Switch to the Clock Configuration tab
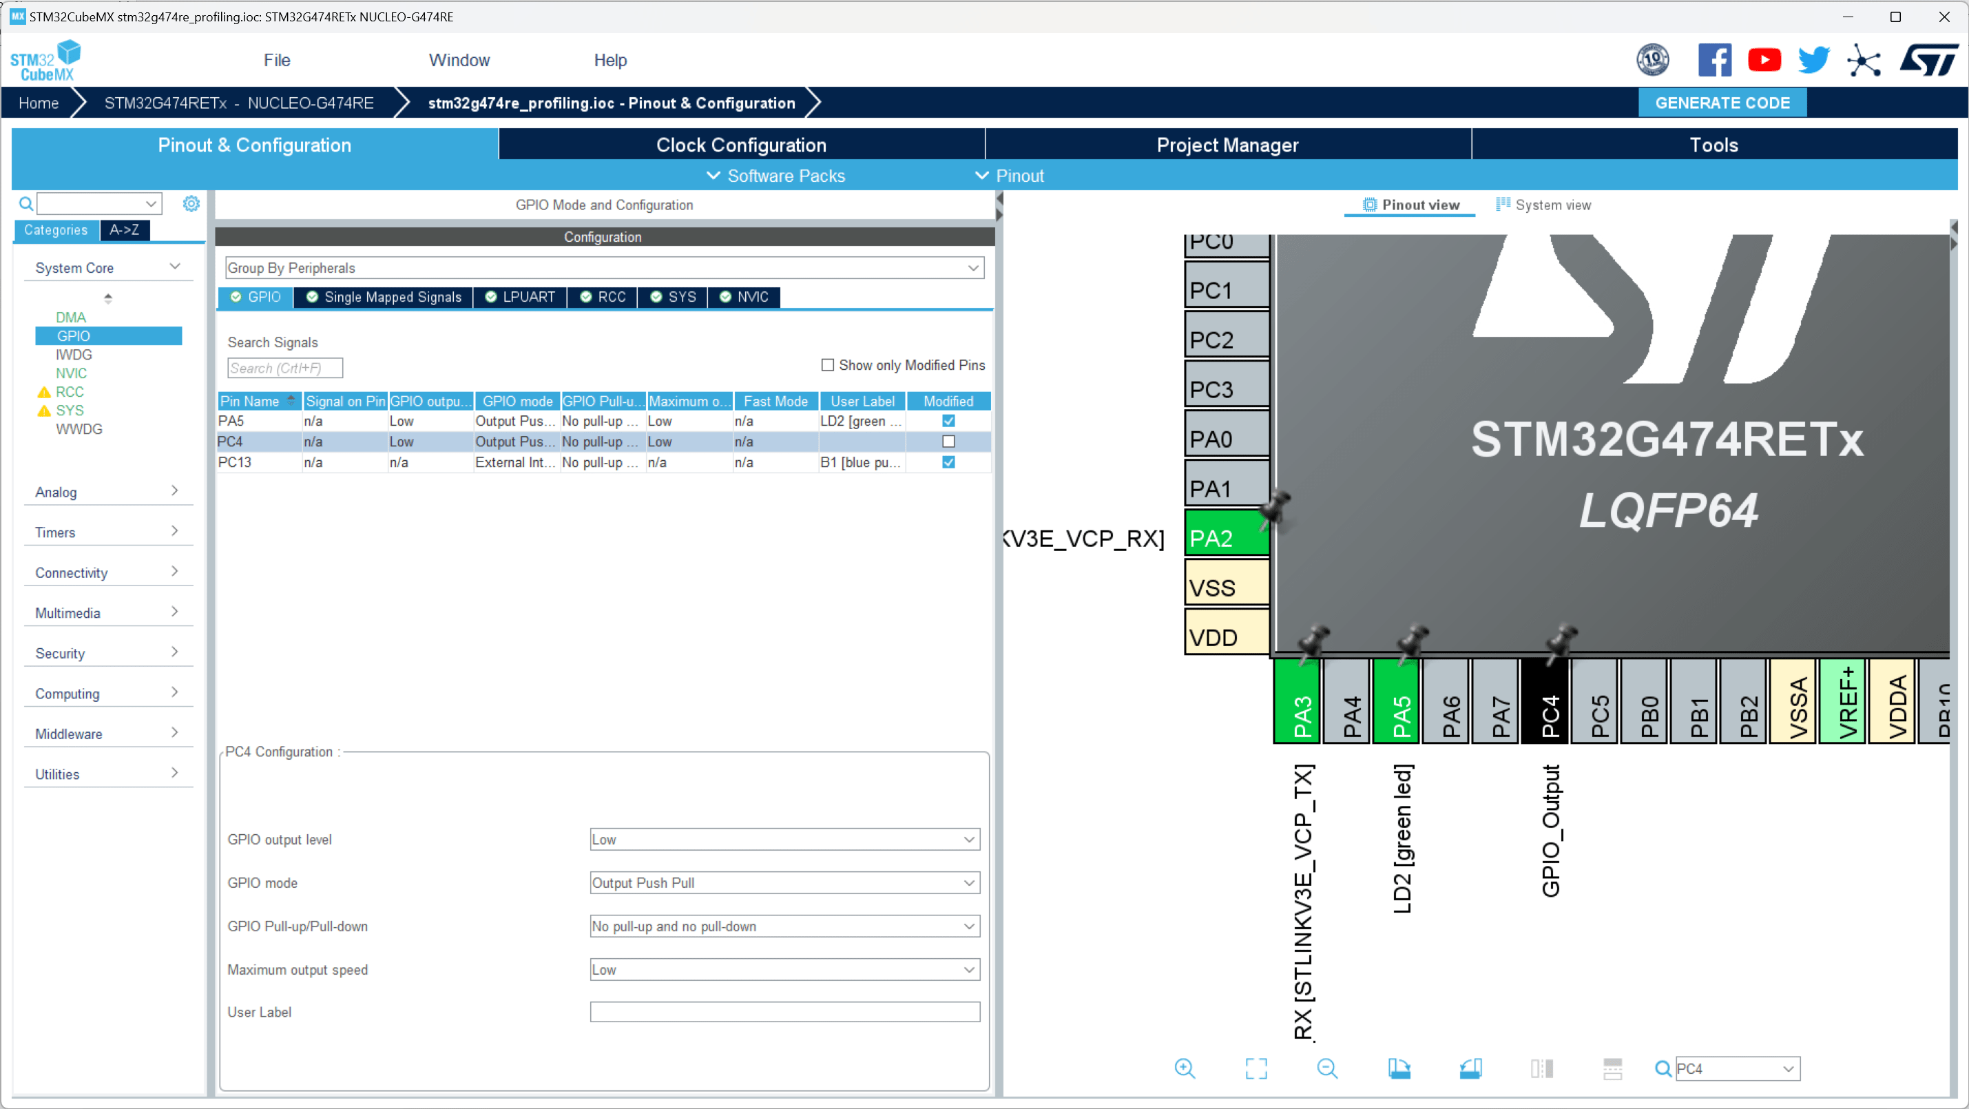Image resolution: width=1969 pixels, height=1109 pixels. pyautogui.click(x=740, y=145)
